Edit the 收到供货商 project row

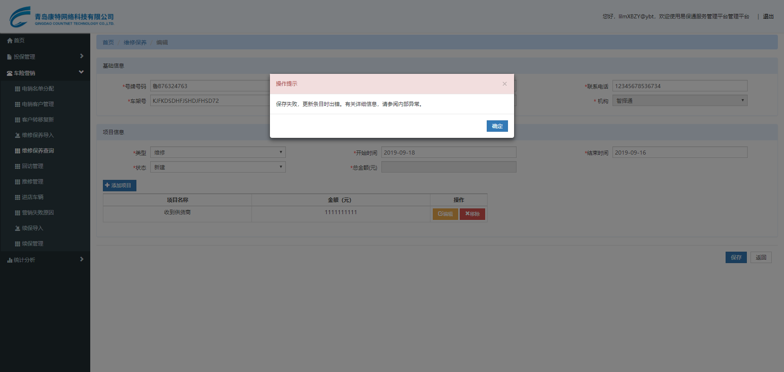[445, 214]
